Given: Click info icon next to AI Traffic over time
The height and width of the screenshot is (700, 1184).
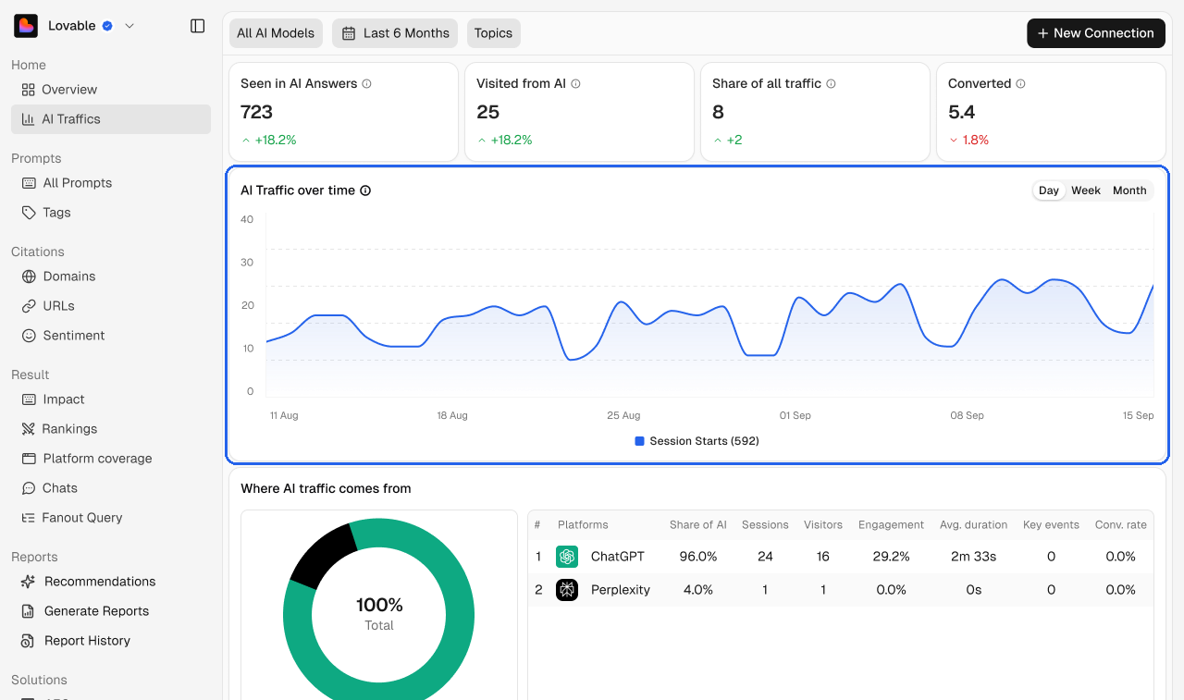Looking at the screenshot, I should point(365,190).
